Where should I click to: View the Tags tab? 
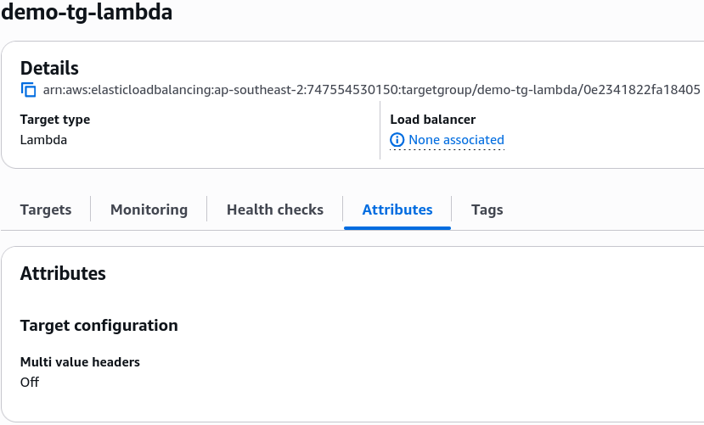coord(487,210)
